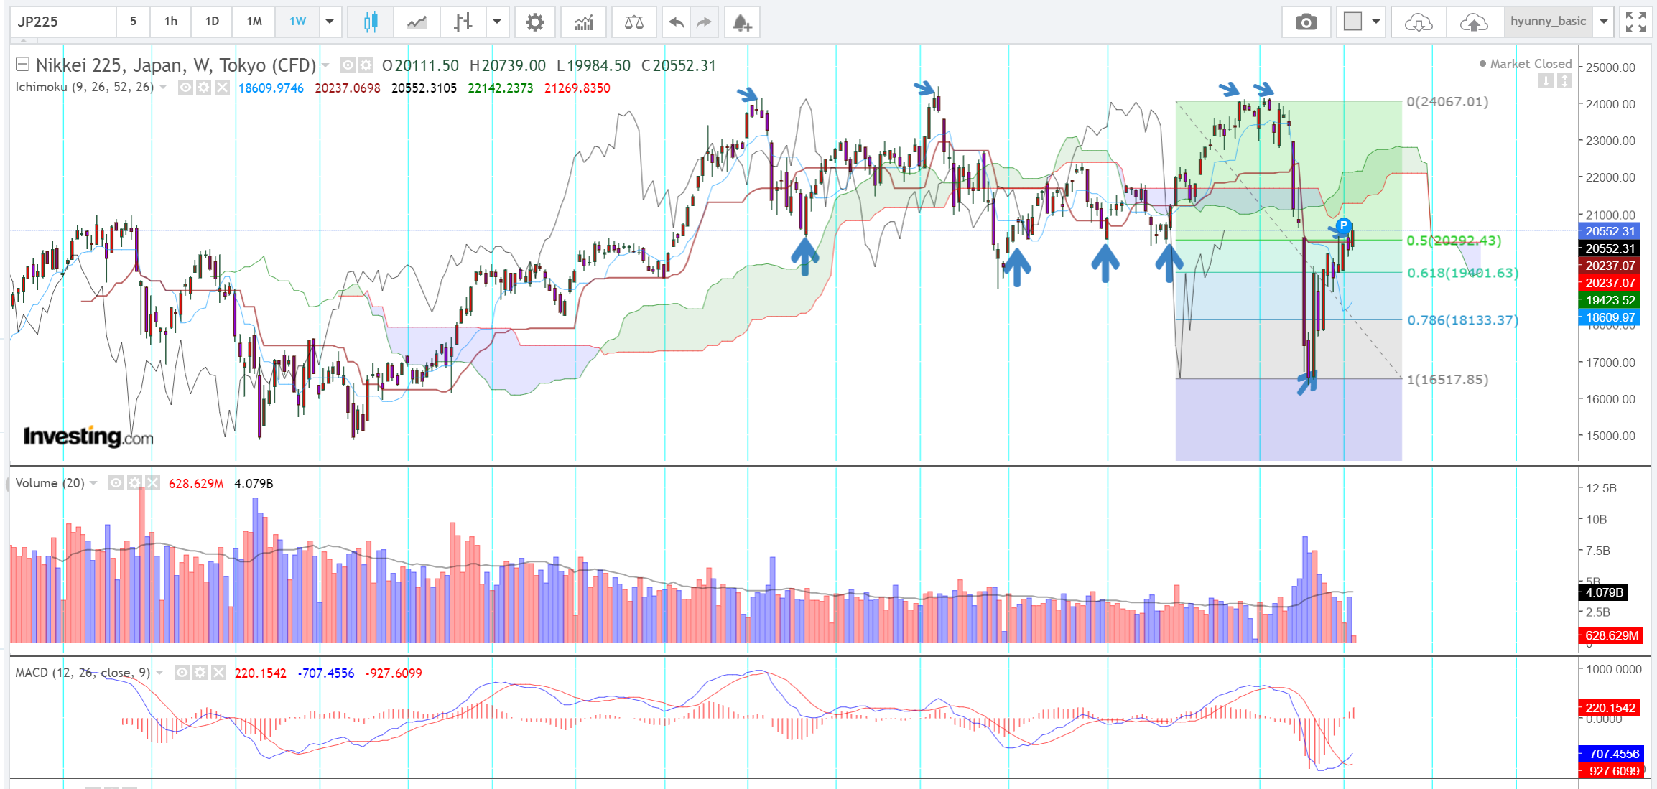The height and width of the screenshot is (789, 1657).
Task: Remove Ichimoku indicator with X button
Action: tap(222, 88)
